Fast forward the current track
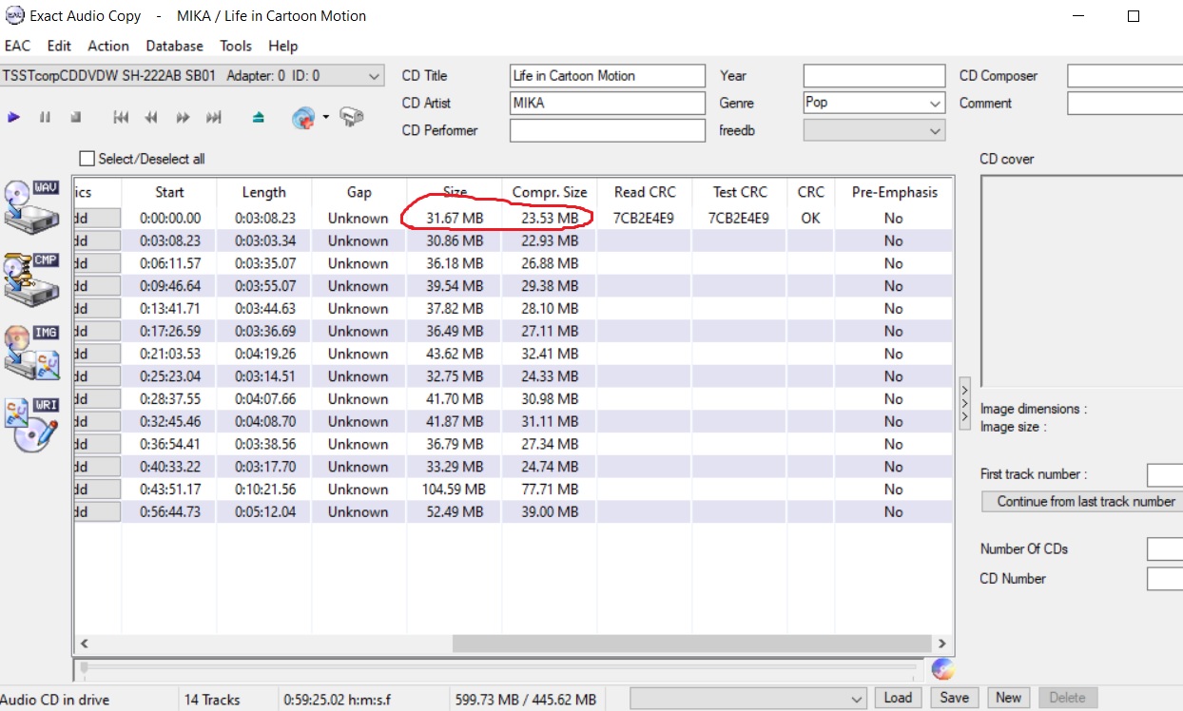The image size is (1183, 711). click(x=183, y=117)
